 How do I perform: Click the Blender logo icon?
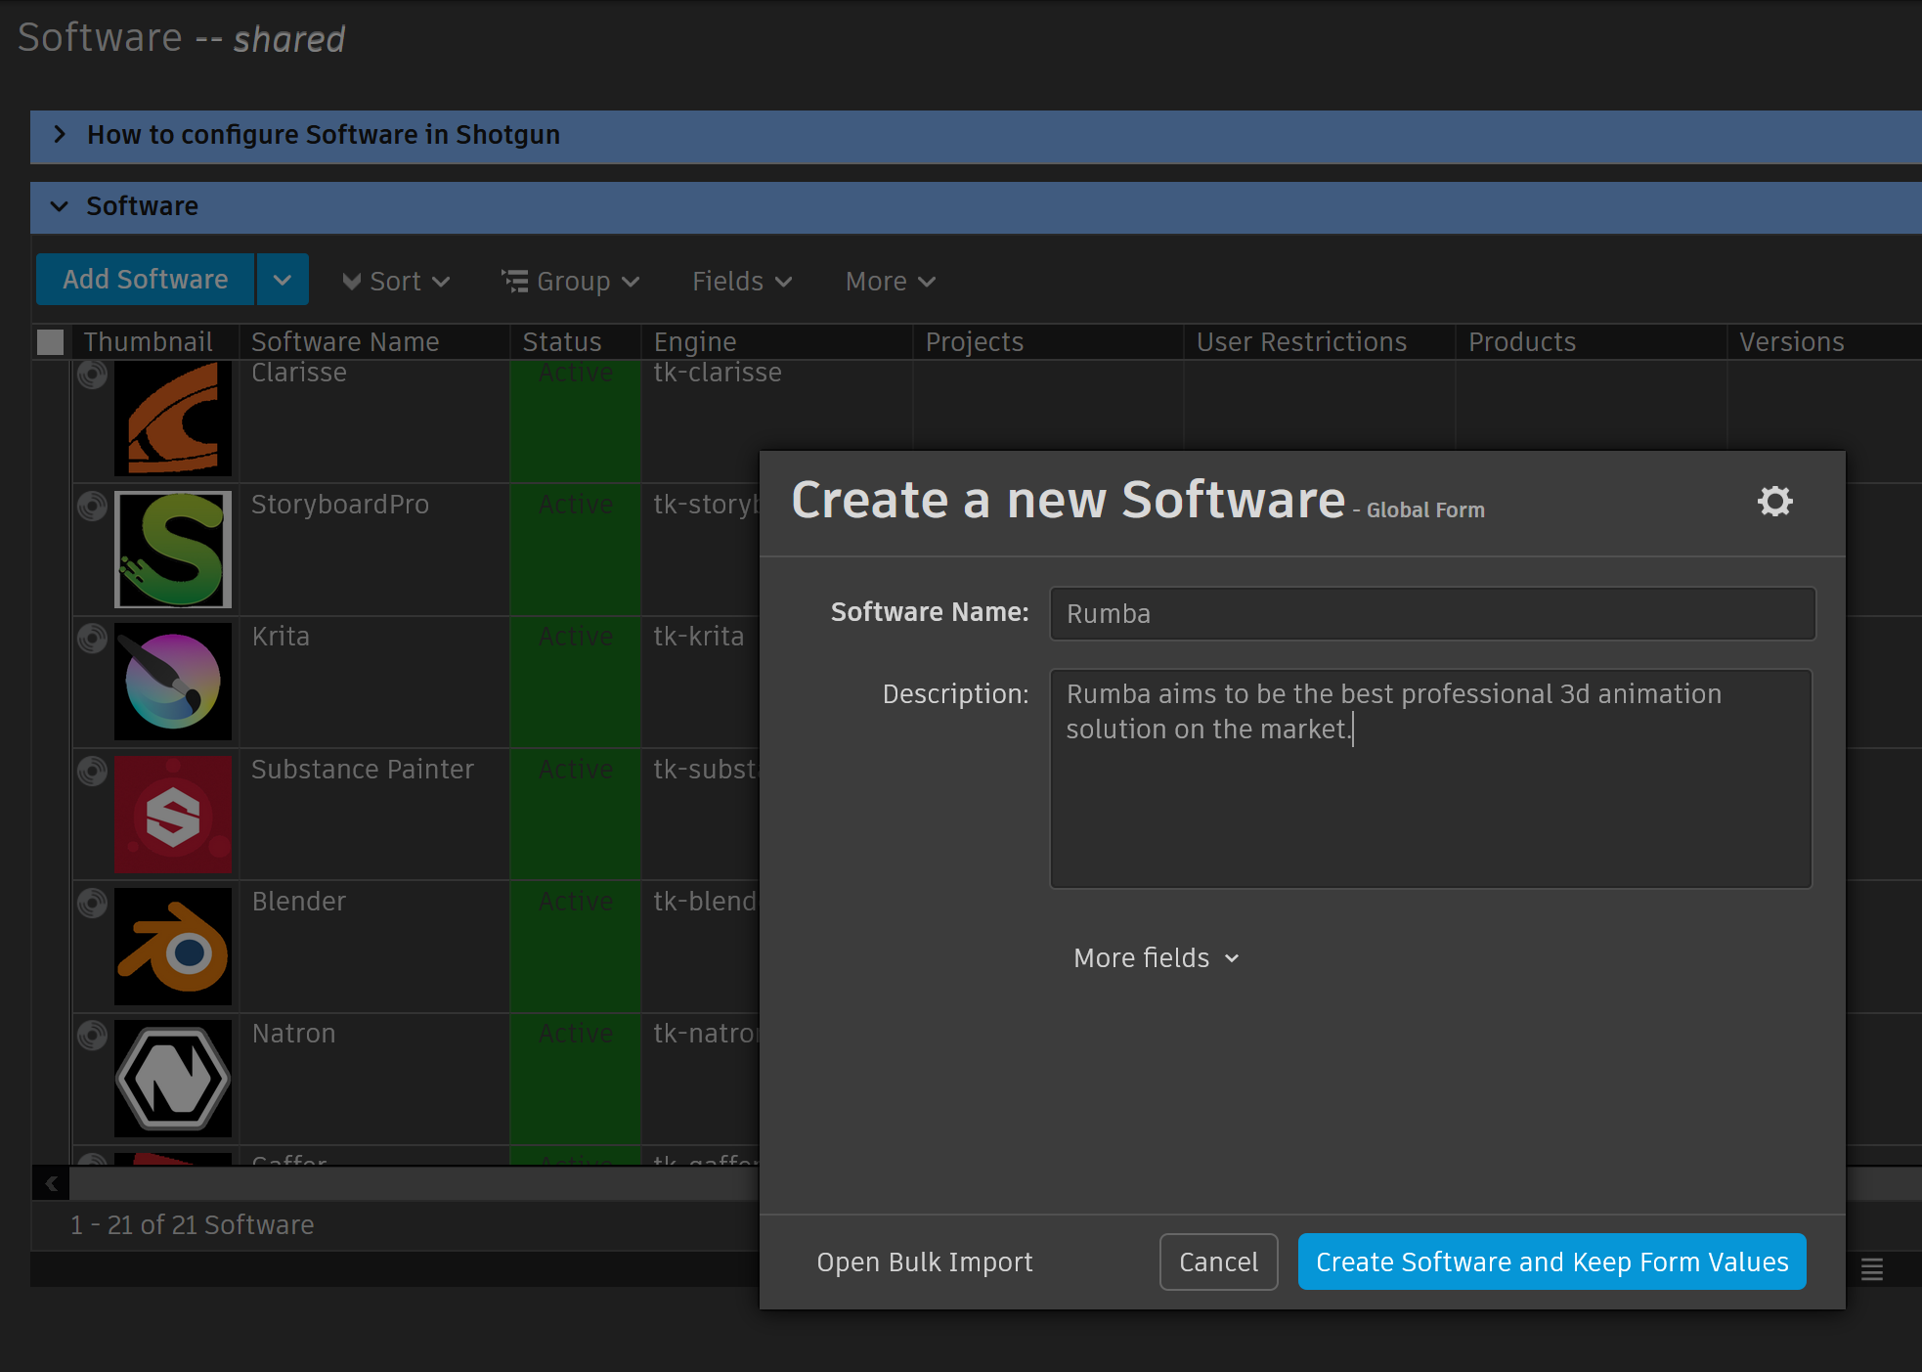tap(173, 947)
